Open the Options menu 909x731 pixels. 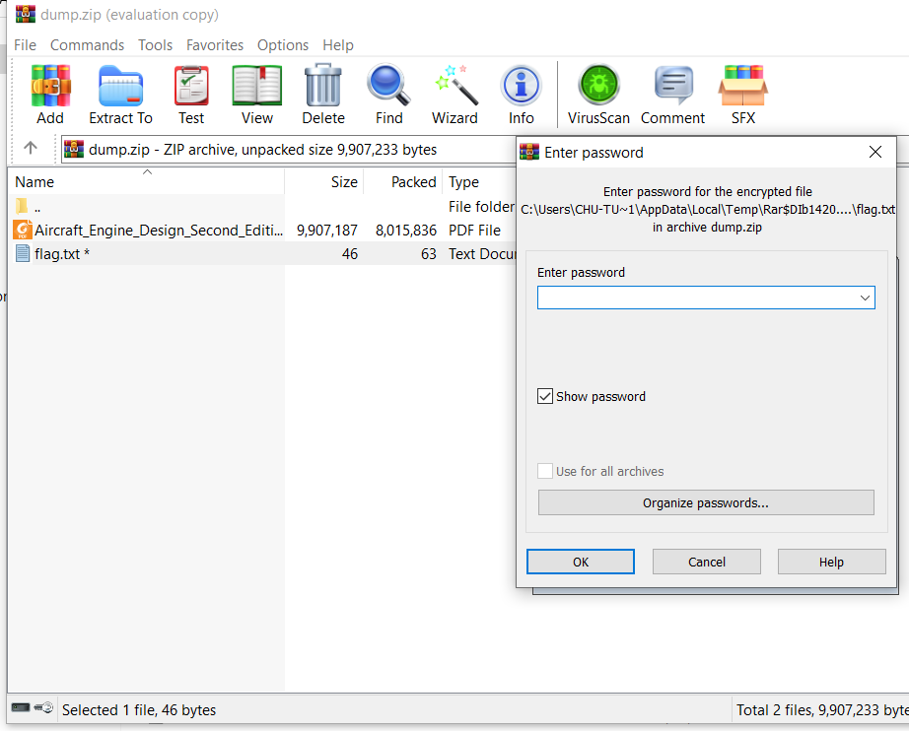click(283, 44)
